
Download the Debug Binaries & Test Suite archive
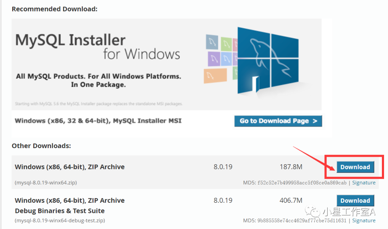point(355,201)
